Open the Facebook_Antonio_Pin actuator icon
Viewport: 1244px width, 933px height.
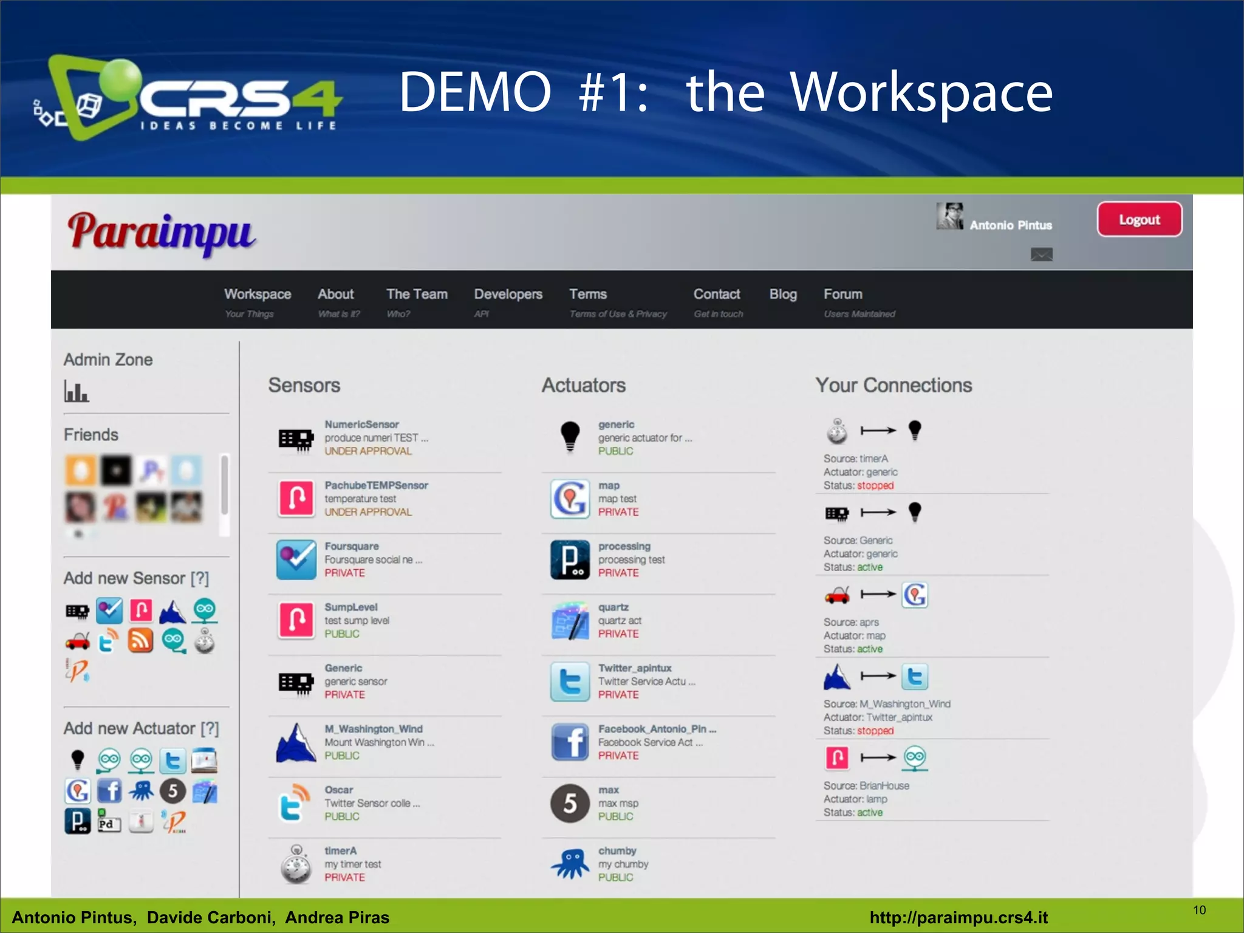(570, 742)
